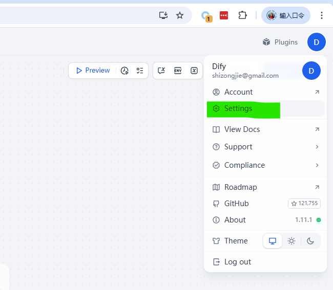
Task: Click the install app icon in address bar
Action: 163,15
